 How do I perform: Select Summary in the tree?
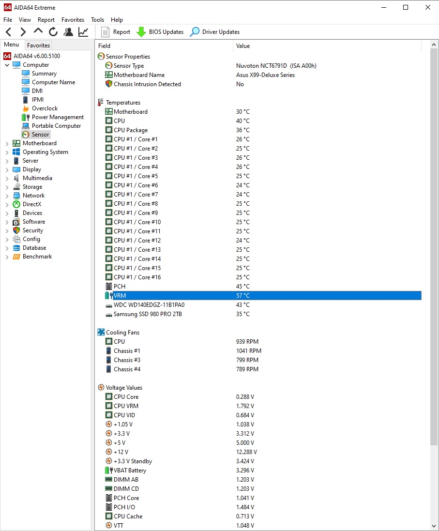[44, 74]
